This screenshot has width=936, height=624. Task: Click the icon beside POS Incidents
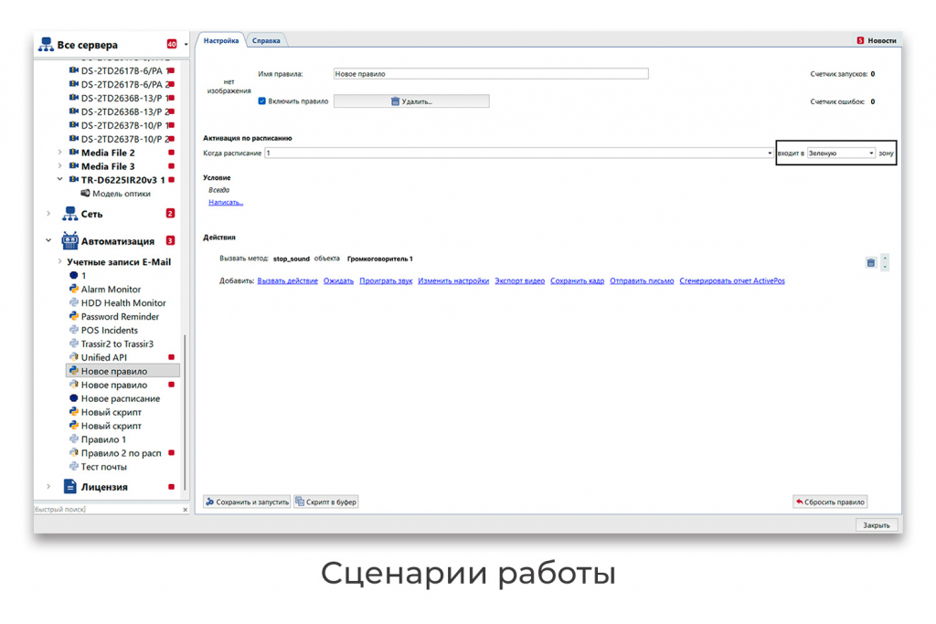74,330
